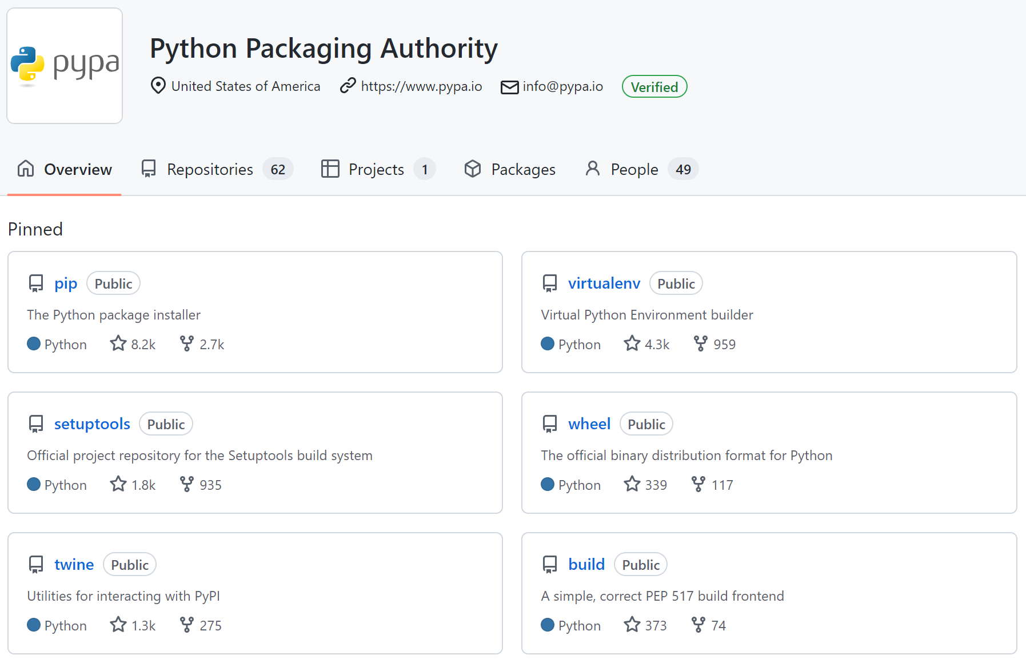Click the fork icon on pip card
Image resolution: width=1026 pixels, height=671 pixels.
187,344
